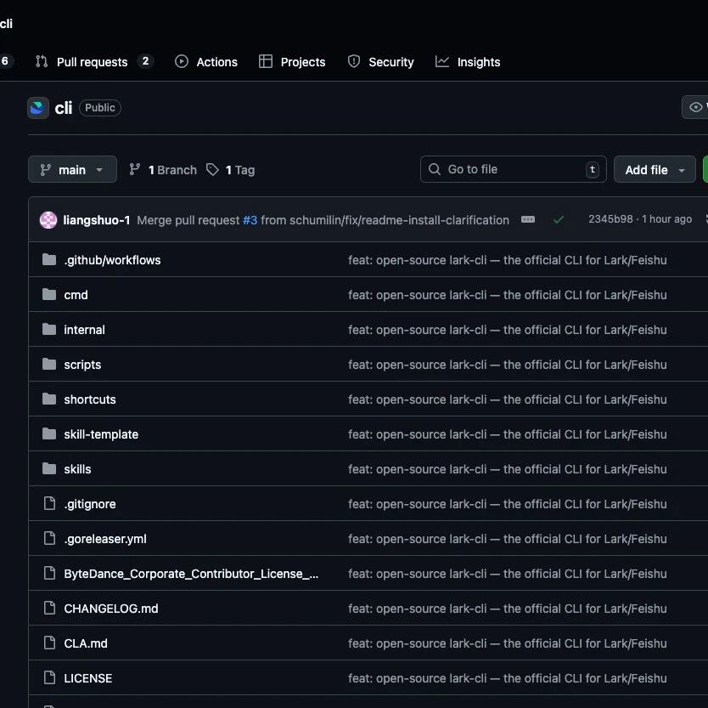This screenshot has width=708, height=708.
Task: Click the green commit status checkmark
Action: [558, 220]
